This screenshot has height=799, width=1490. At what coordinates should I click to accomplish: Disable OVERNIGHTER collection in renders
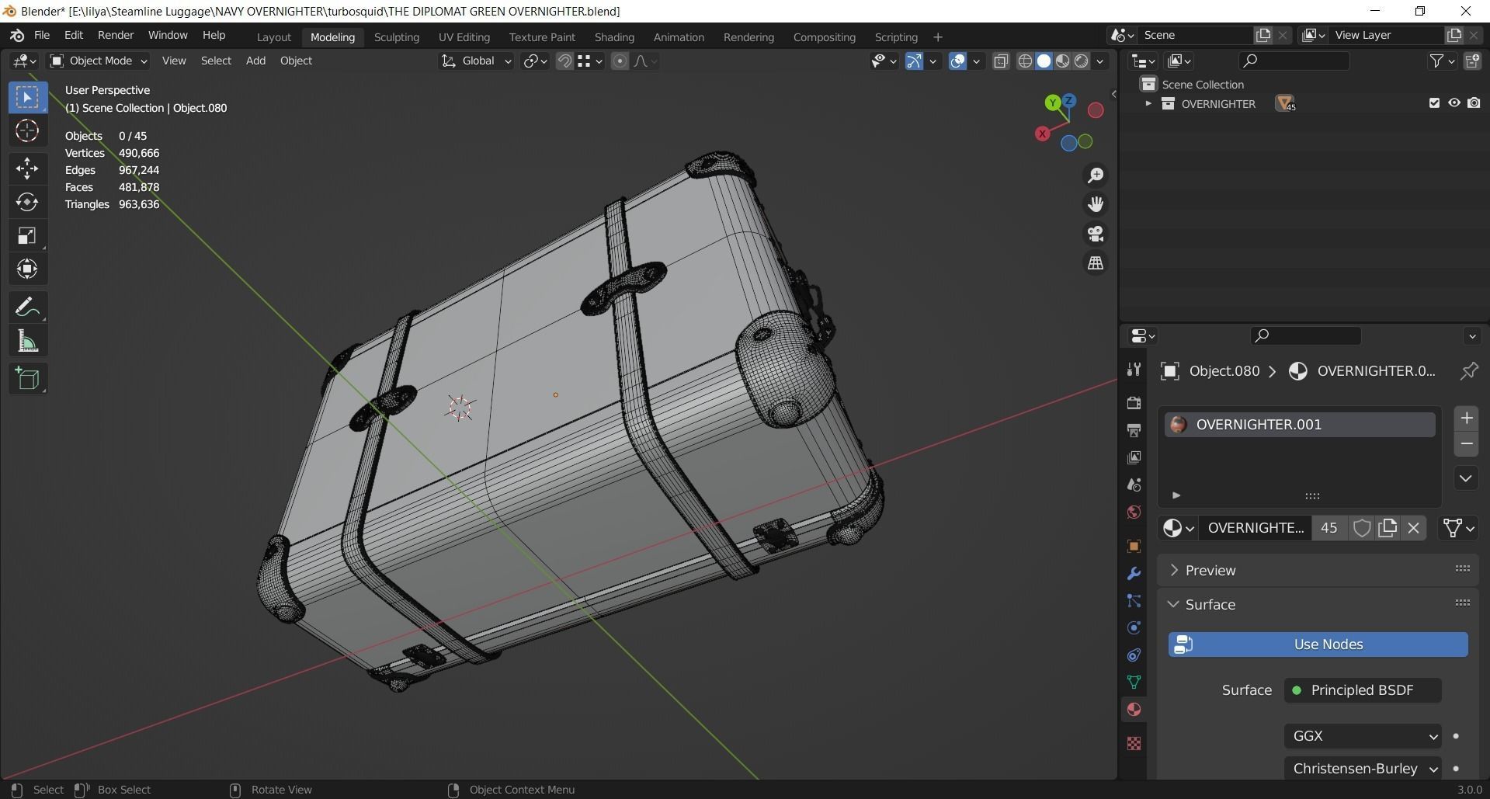point(1474,103)
